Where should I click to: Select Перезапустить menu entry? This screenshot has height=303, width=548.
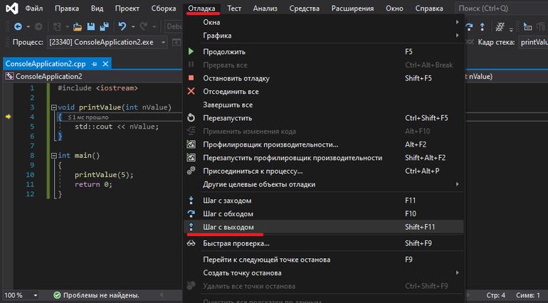[324, 118]
